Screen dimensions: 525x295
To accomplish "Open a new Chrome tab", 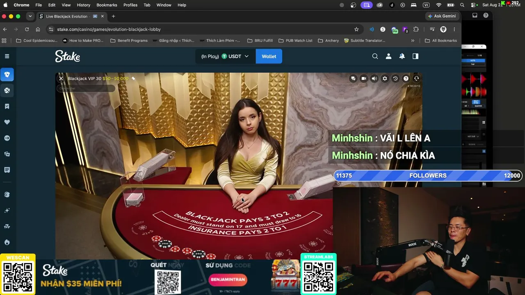I will click(113, 16).
